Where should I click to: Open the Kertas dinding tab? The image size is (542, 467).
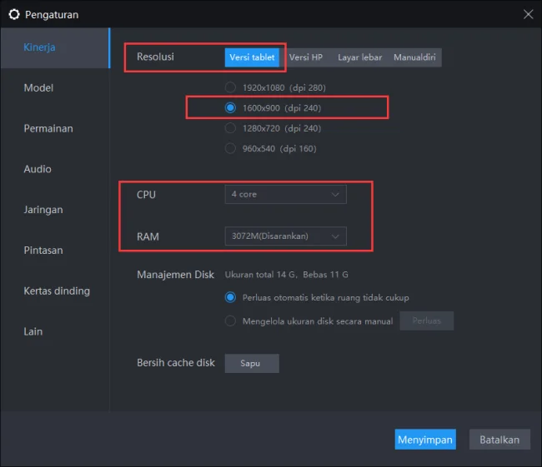pyautogui.click(x=55, y=291)
